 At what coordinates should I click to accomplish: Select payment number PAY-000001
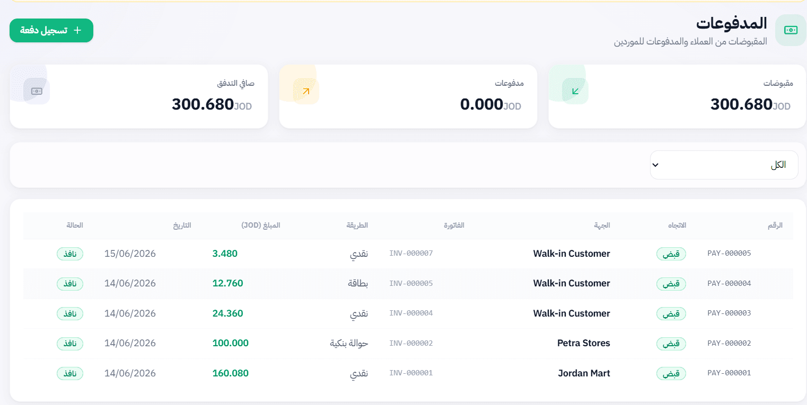tap(729, 373)
